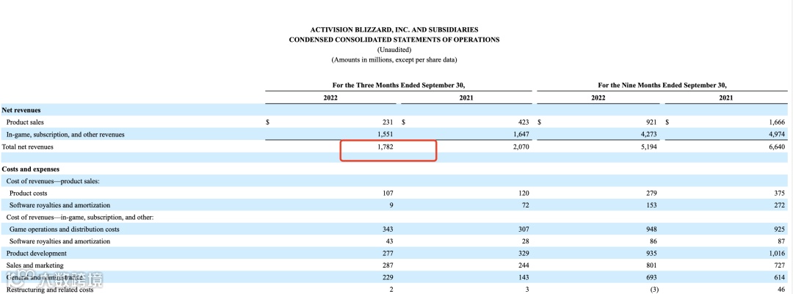
Task: Click the Three Months Ended September 30 header
Action: click(399, 85)
